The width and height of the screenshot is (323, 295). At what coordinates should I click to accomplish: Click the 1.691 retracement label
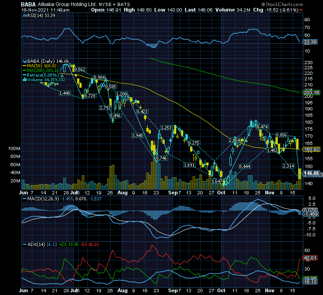click(x=189, y=165)
